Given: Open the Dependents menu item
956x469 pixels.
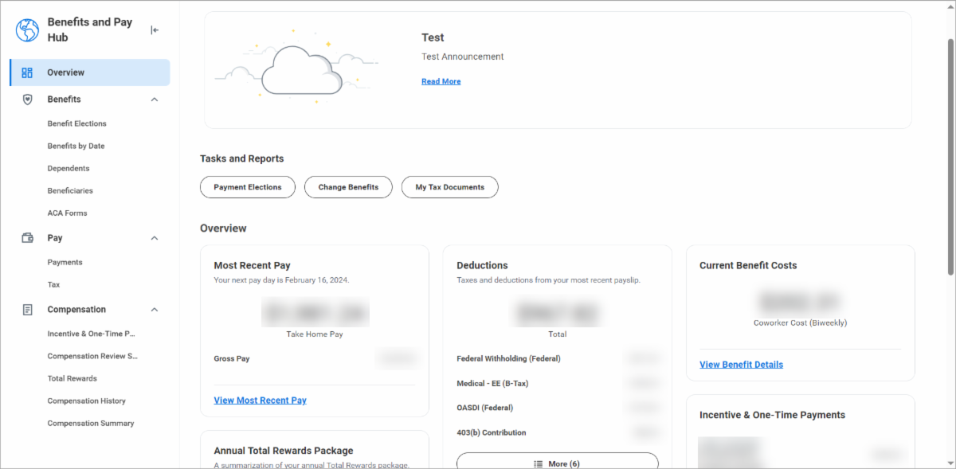Looking at the screenshot, I should click(70, 168).
